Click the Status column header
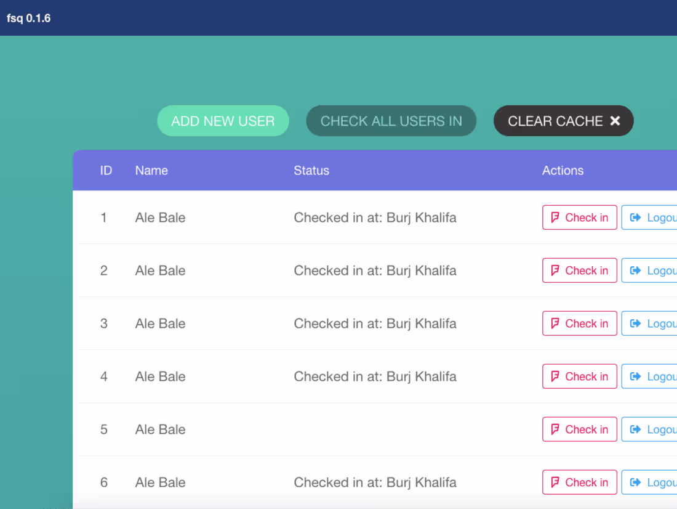Screen dimensions: 677x509 pyautogui.click(x=311, y=171)
